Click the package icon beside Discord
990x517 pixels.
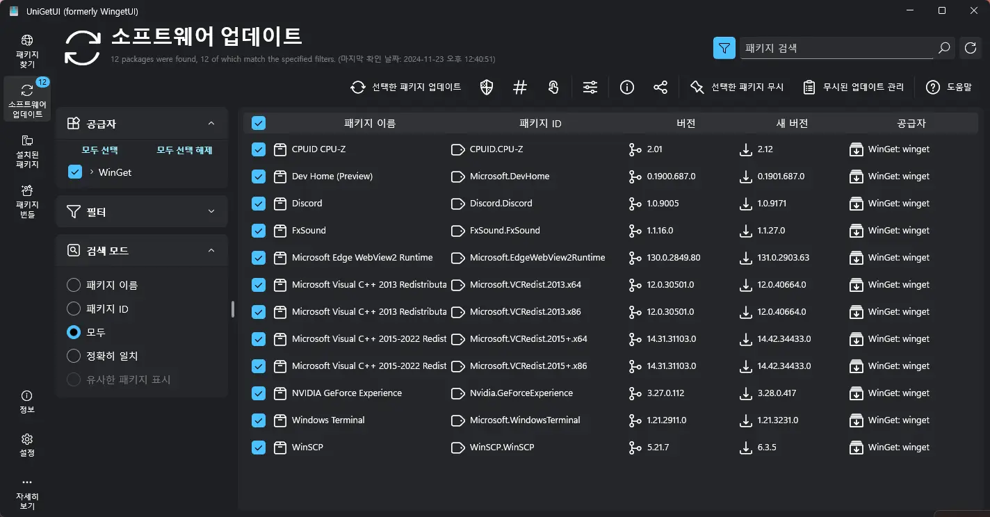coord(280,204)
